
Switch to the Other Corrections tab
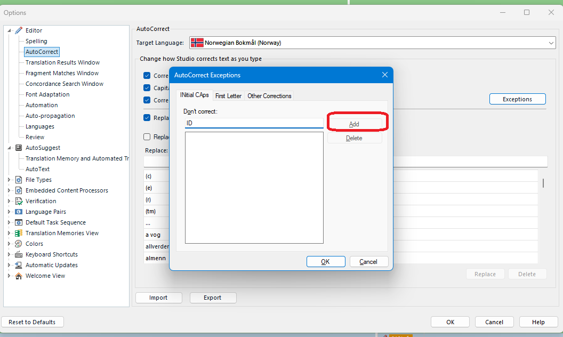point(269,96)
